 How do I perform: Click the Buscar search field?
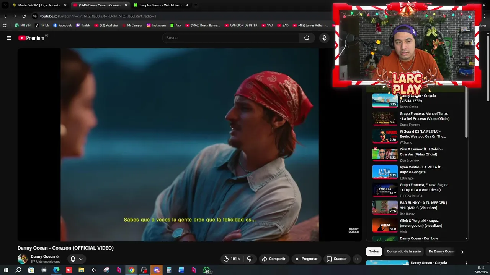231,38
